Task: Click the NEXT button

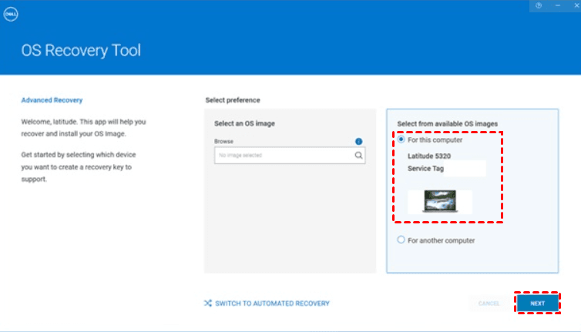Action: point(538,303)
